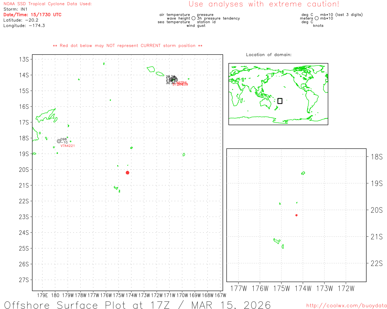The image size is (387, 309).
Task: Click the NOAA SSD Tropical Cyclone Data header
Action: pos(47,4)
